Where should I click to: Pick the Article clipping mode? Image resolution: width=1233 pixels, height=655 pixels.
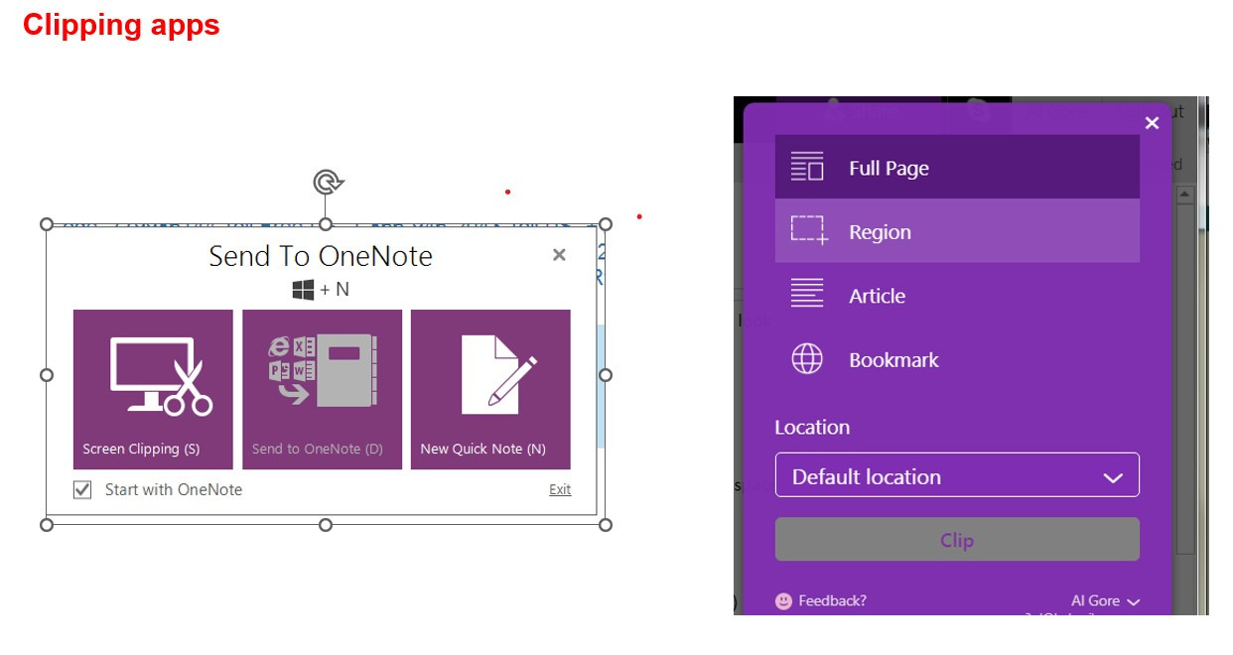click(x=956, y=296)
